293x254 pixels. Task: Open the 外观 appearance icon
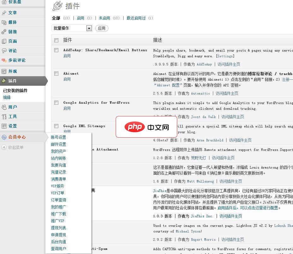(x=4, y=71)
